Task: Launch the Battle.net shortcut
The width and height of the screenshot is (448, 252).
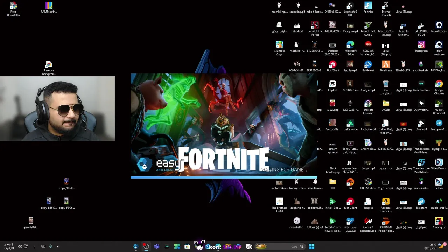Action: point(368,66)
